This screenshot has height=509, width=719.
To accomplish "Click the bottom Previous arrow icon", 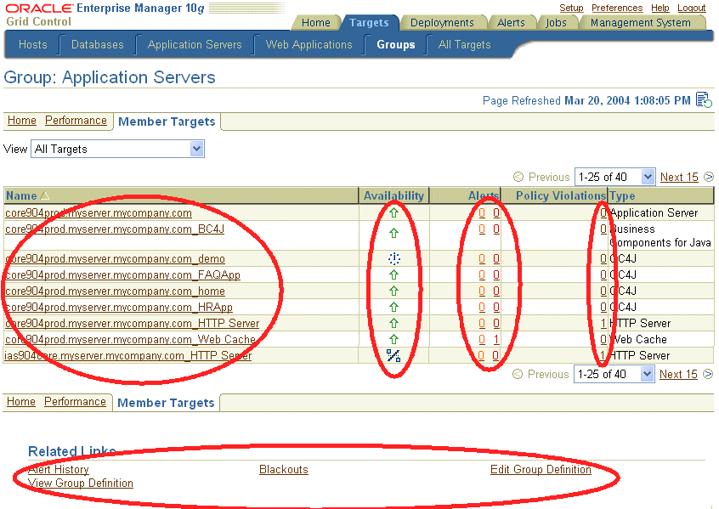I will point(518,374).
